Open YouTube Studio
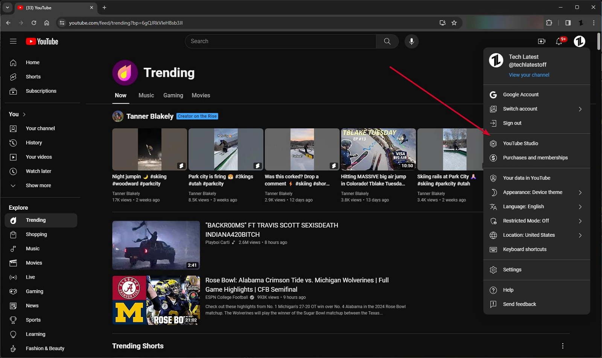Viewport: 602px width, 358px height. coord(537,143)
